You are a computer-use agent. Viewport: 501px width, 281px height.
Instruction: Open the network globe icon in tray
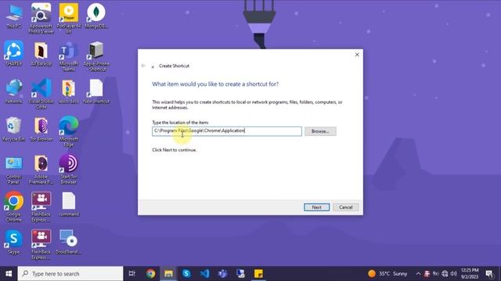pyautogui.click(x=445, y=273)
